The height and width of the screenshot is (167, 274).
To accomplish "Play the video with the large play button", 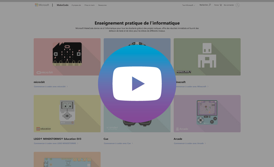I will 137,83.
